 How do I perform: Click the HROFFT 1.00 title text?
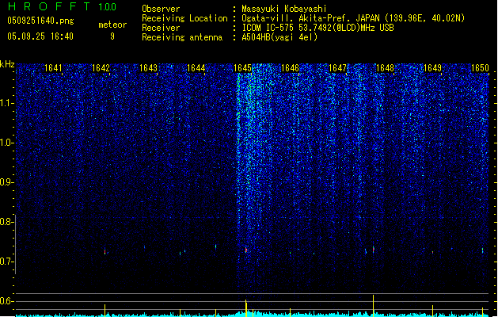point(62,6)
